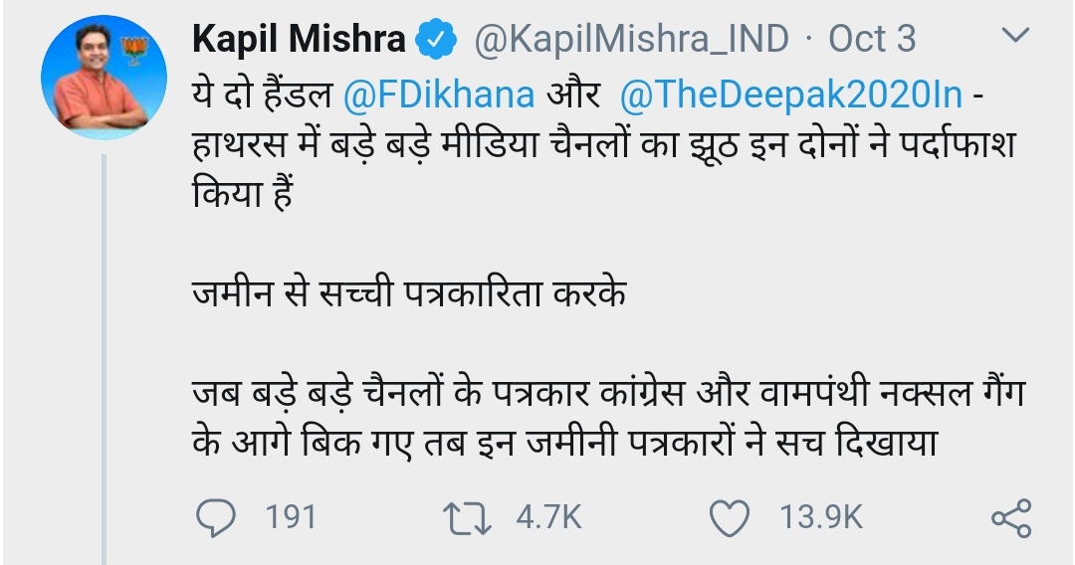
Task: Click the reply speech bubble icon
Action: (212, 517)
